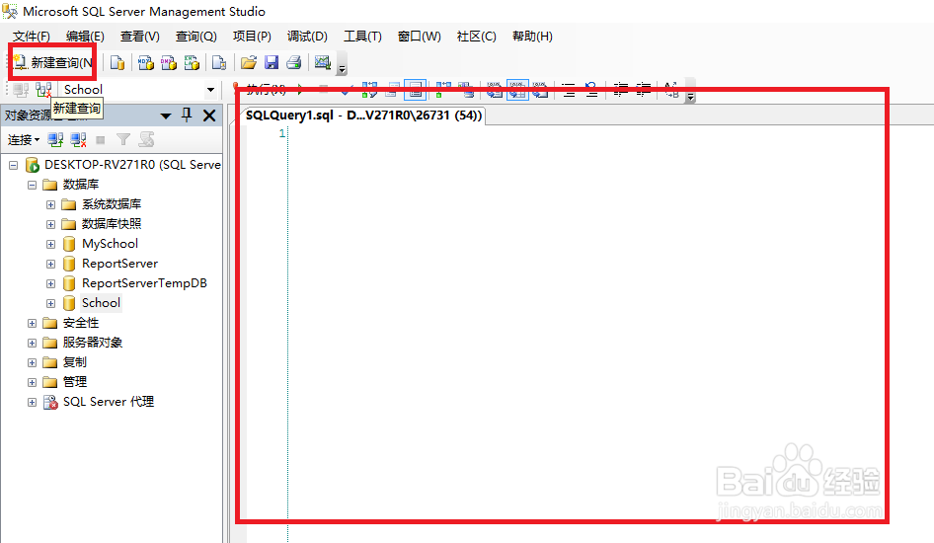Open a Database Engine Query
The width and height of the screenshot is (934, 543).
click(117, 62)
